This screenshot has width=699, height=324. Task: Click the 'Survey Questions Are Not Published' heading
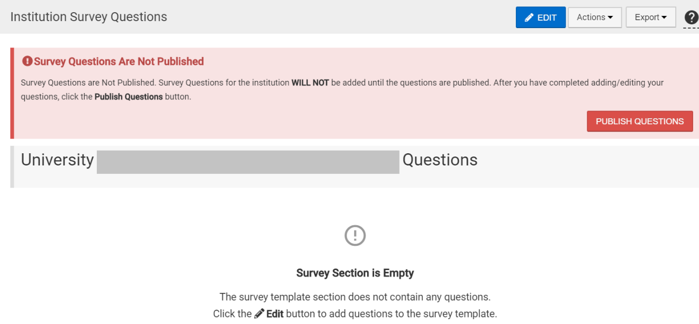(119, 61)
